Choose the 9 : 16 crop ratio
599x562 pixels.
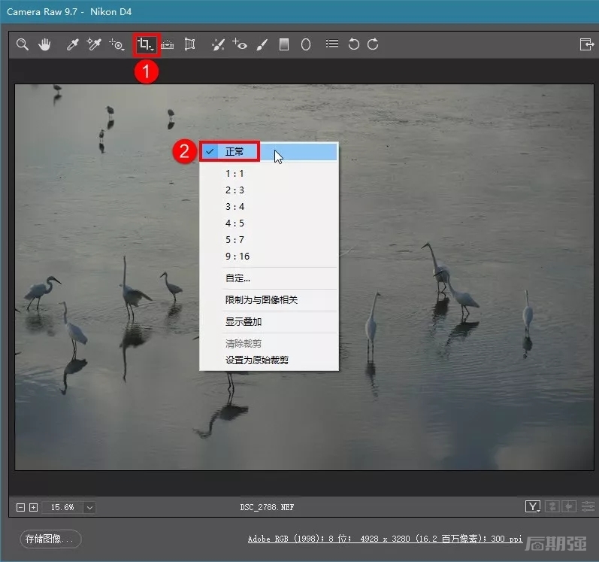pyautogui.click(x=269, y=256)
